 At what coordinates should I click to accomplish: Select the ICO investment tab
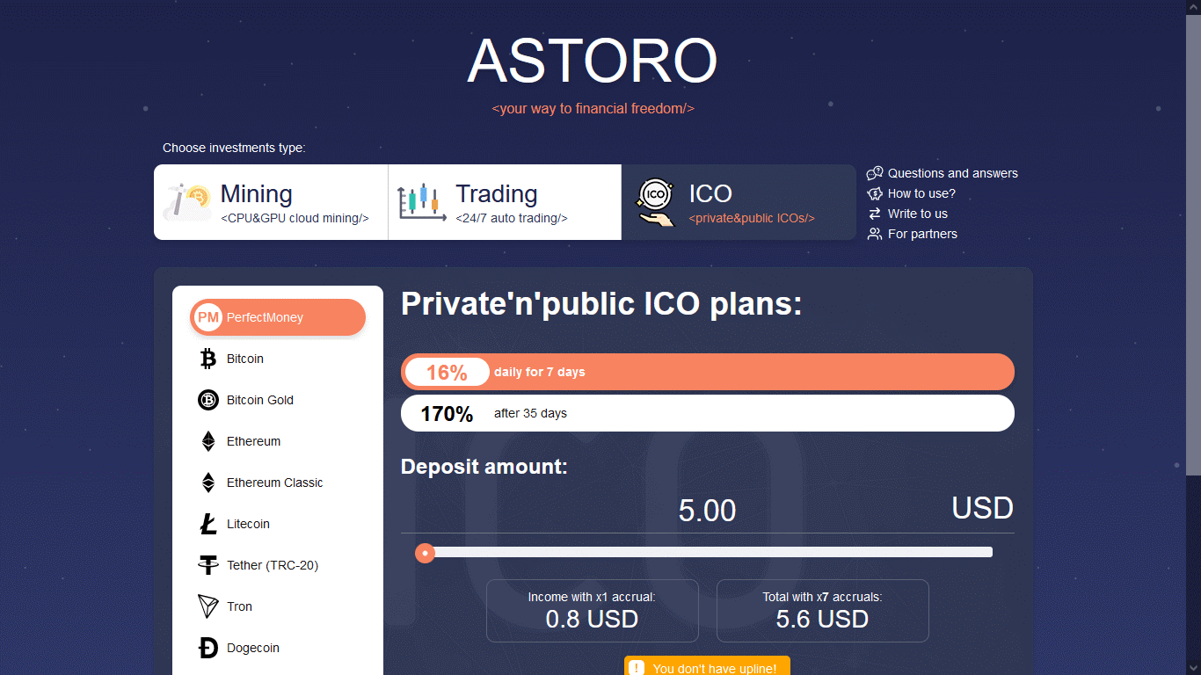(739, 202)
